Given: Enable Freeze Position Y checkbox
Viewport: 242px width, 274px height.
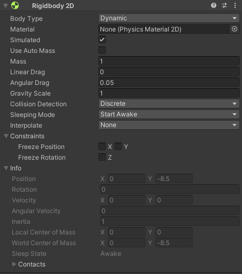Looking at the screenshot, I should point(118,146).
